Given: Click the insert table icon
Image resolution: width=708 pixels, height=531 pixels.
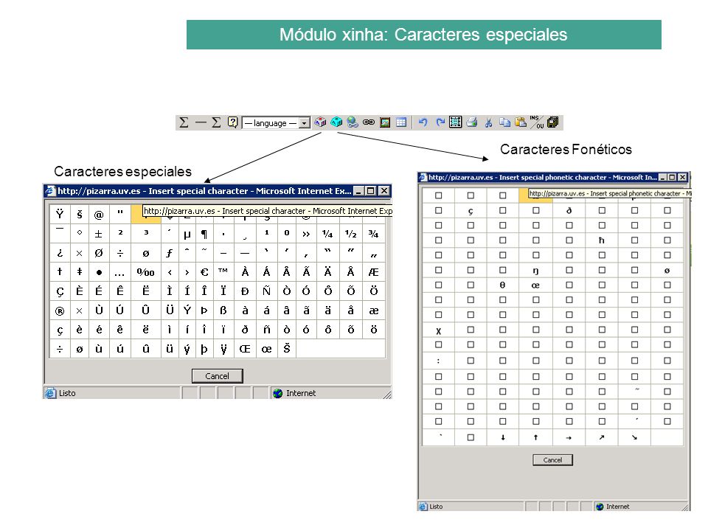Looking at the screenshot, I should pos(401,122).
